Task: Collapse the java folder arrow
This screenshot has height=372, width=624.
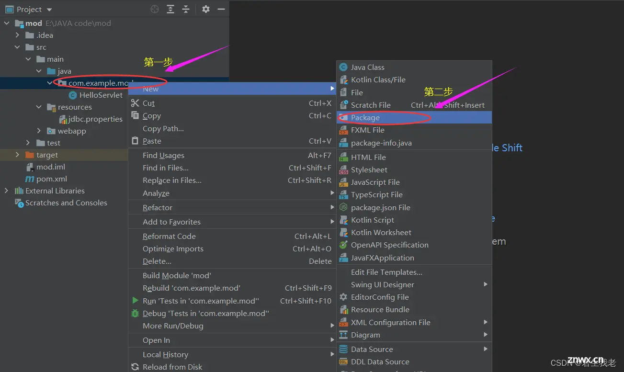Action: click(x=39, y=71)
